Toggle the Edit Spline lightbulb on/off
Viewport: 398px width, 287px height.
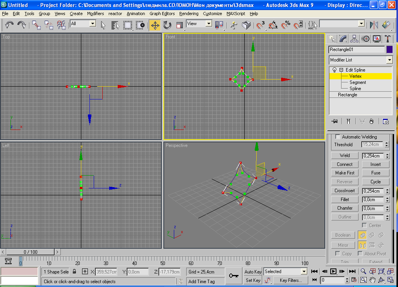tap(334, 70)
